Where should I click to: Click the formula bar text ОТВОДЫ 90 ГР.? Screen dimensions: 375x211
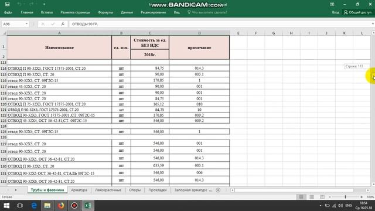pyautogui.click(x=85, y=24)
